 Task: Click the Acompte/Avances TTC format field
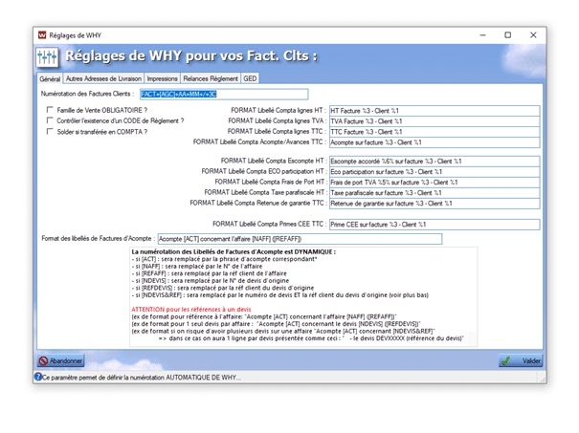pos(434,142)
